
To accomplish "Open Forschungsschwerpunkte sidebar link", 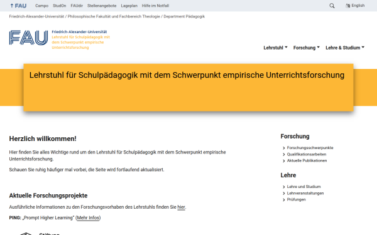I will [x=310, y=148].
